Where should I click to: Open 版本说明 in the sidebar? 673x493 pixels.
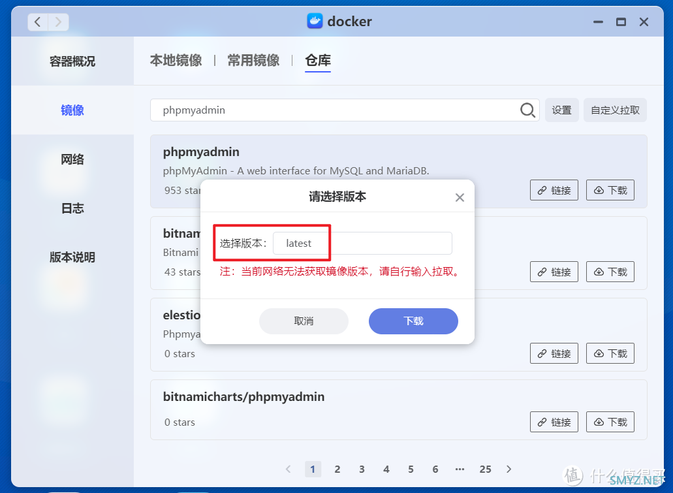pos(72,257)
